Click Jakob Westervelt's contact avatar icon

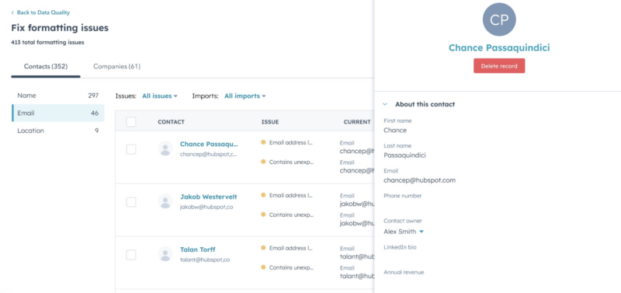165,201
